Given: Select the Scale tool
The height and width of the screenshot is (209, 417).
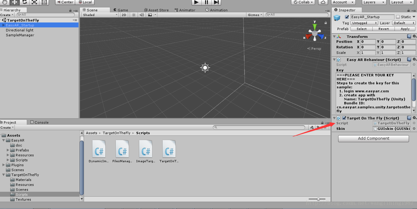Looking at the screenshot, I should [34, 2].
